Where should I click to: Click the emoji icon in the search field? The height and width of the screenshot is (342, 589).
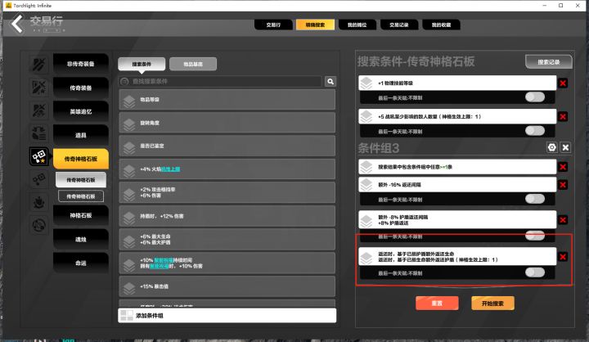124,81
